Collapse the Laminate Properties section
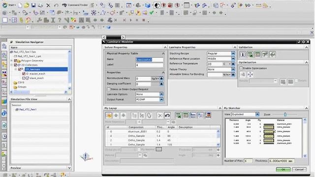Screen dimensions: 315x177 pos(235,47)
